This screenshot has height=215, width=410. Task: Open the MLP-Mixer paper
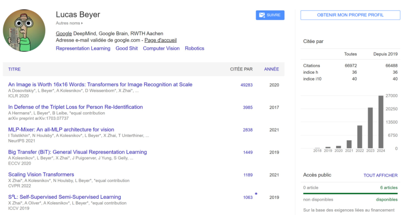click(61, 129)
